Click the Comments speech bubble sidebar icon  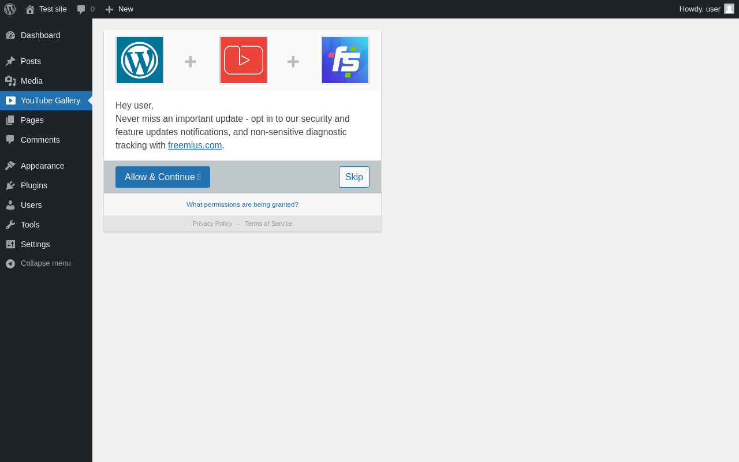(x=10, y=140)
